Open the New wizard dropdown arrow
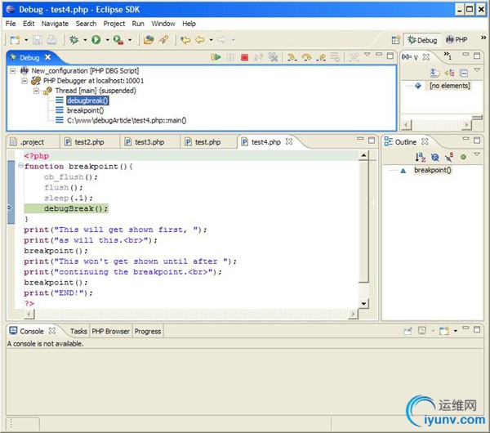490x433 pixels. click(x=26, y=40)
